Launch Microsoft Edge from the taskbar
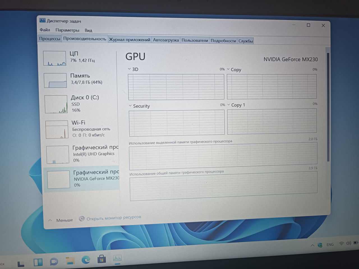Image resolution: width=359 pixels, height=269 pixels. click(86, 260)
